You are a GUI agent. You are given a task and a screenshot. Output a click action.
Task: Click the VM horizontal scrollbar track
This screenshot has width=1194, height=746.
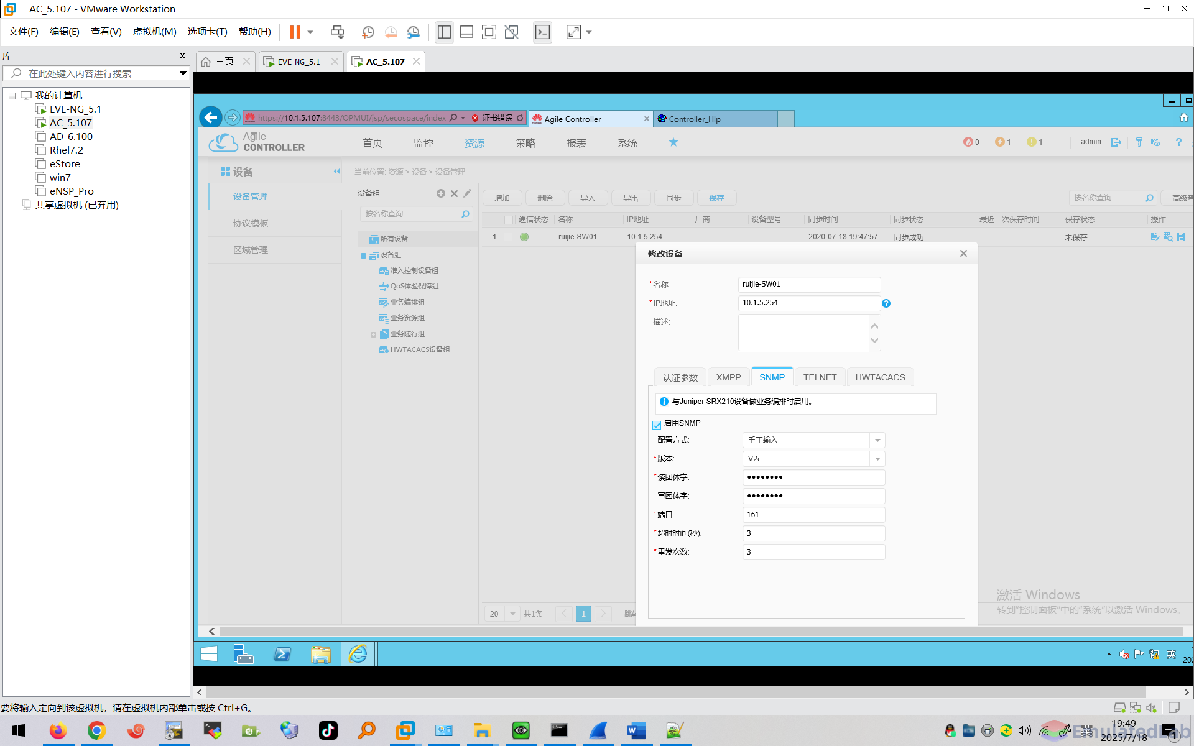pos(700,631)
